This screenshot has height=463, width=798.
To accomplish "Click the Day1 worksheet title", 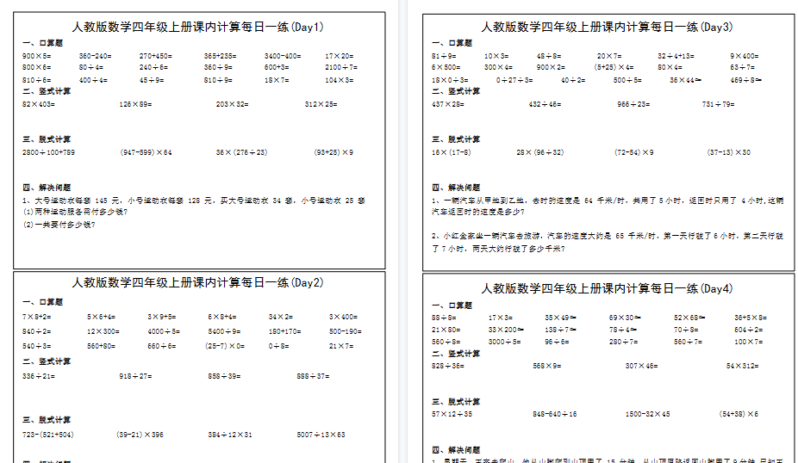I will pyautogui.click(x=198, y=27).
